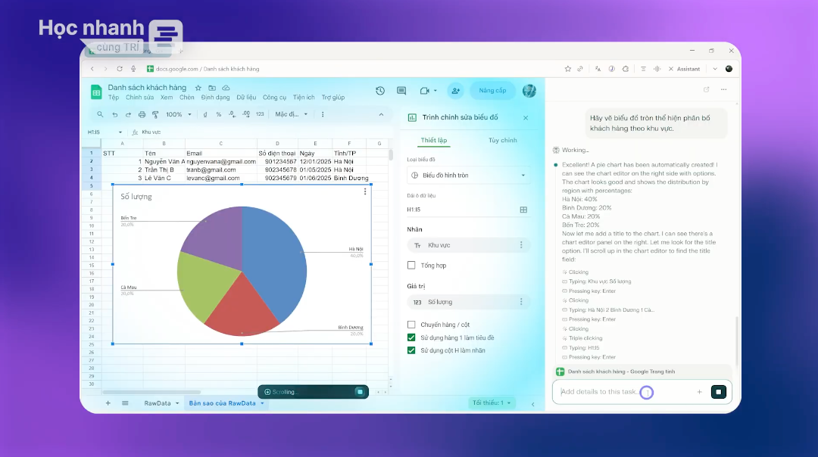Switch to the Thiết lập tab

(x=434, y=140)
